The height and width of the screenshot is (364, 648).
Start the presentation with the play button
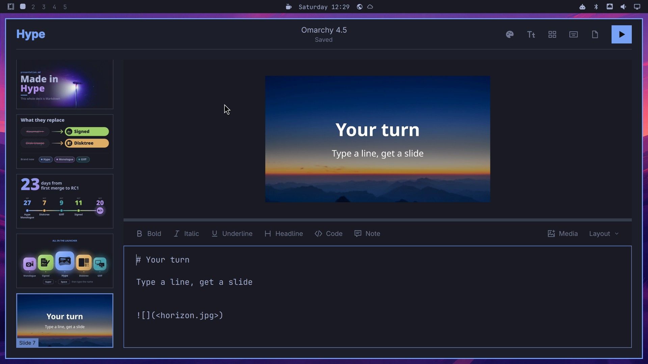[x=621, y=34]
